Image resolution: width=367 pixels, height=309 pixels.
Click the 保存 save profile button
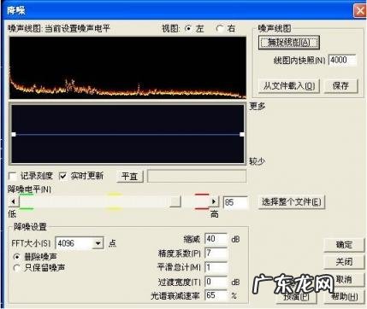[340, 85]
